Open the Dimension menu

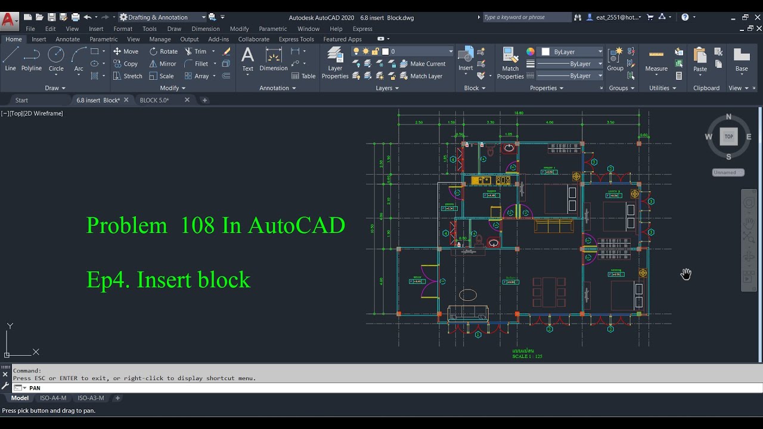206,29
